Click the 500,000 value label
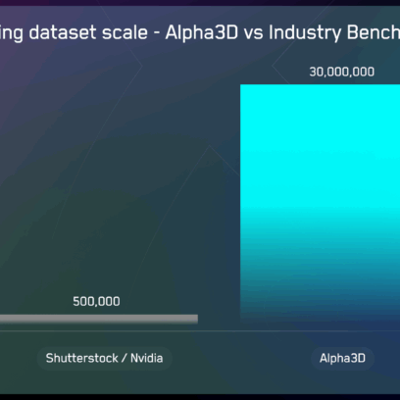This screenshot has width=400, height=400. pyautogui.click(x=96, y=301)
